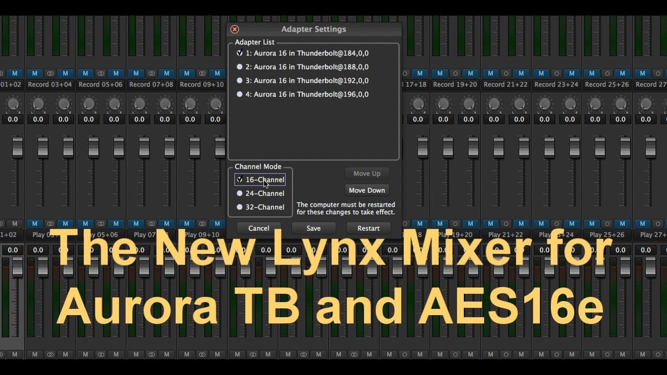
Task: Select adapter 3: Aurora 16 in Thunderbolt@192,0,0
Action: (303, 81)
